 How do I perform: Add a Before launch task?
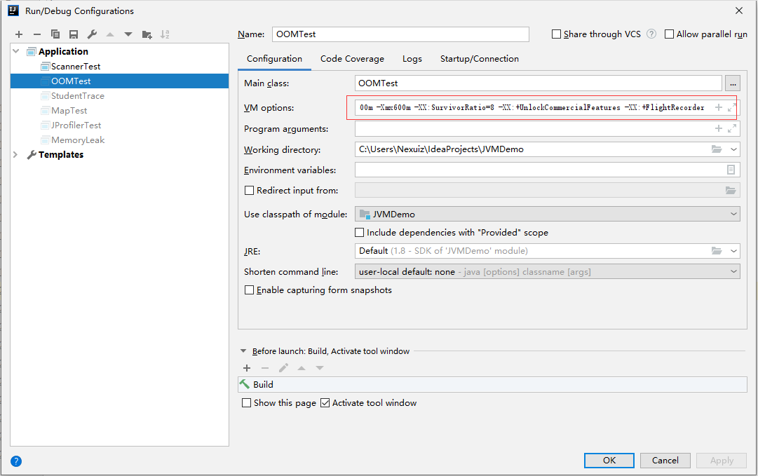pos(247,368)
